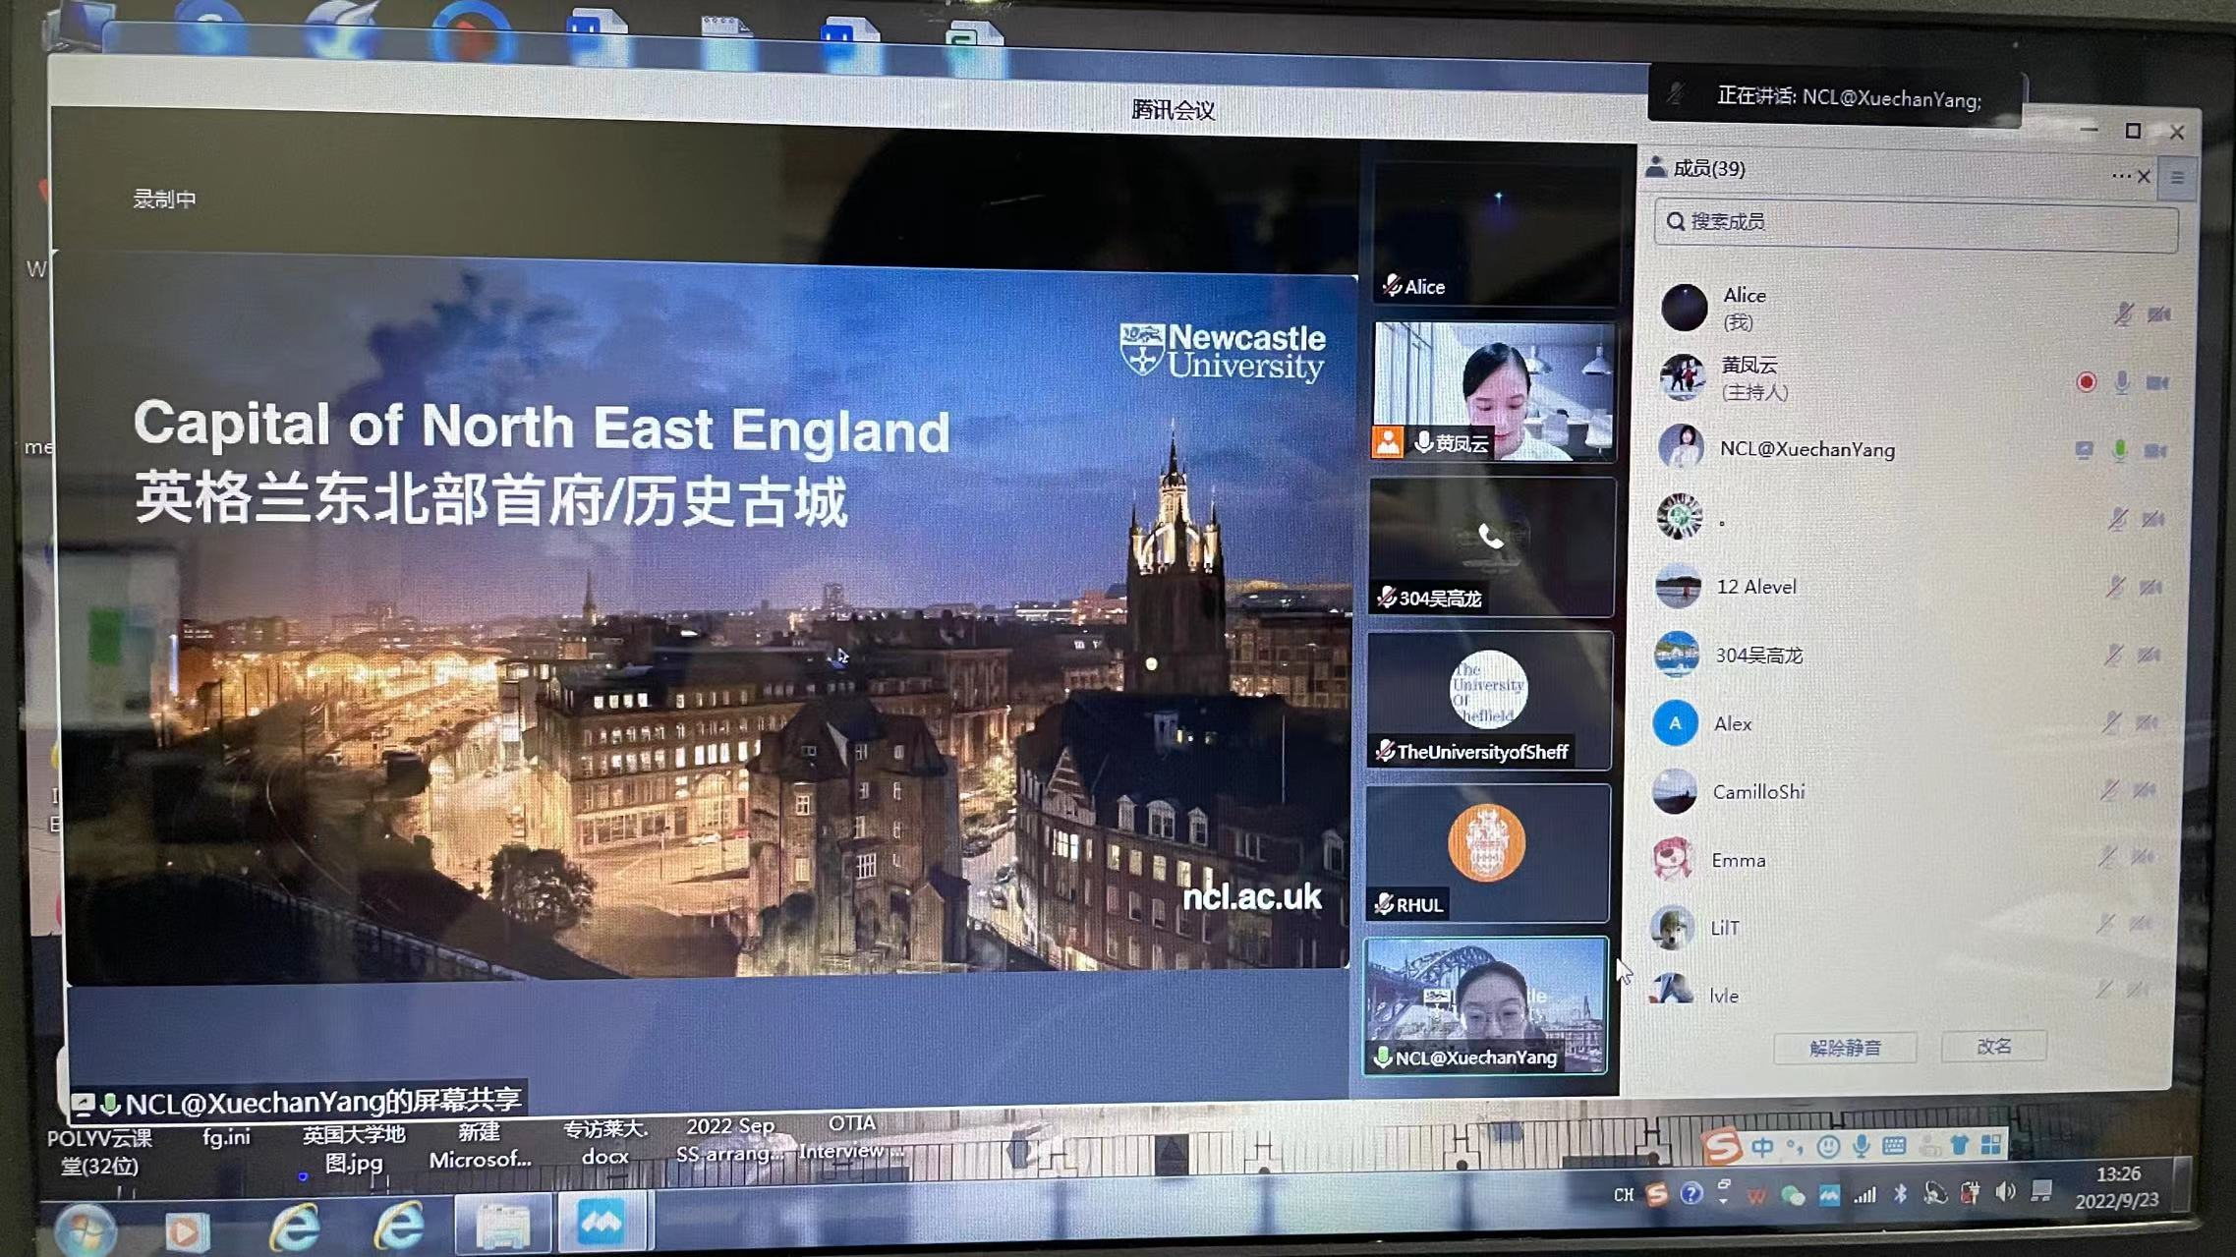Click the 正在讲话 speaking indicator banner
Image resolution: width=2236 pixels, height=1257 pixels.
pos(1835,97)
